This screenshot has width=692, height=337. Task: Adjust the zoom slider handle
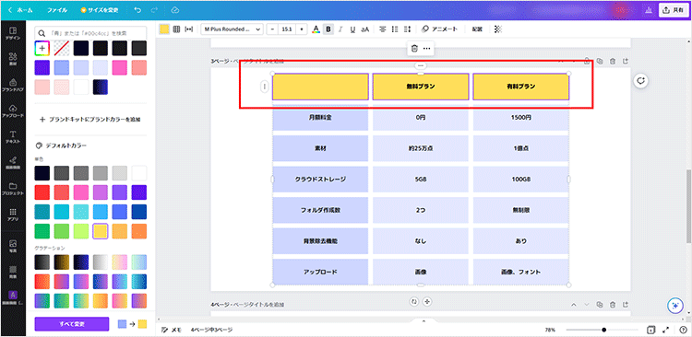tap(603, 330)
